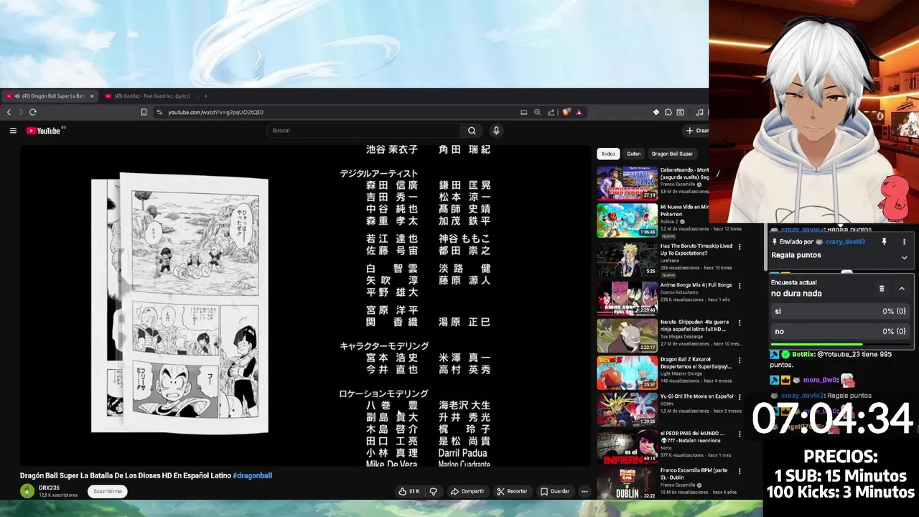Reload the page with the refresh icon
This screenshot has height=517, width=919.
coord(33,112)
